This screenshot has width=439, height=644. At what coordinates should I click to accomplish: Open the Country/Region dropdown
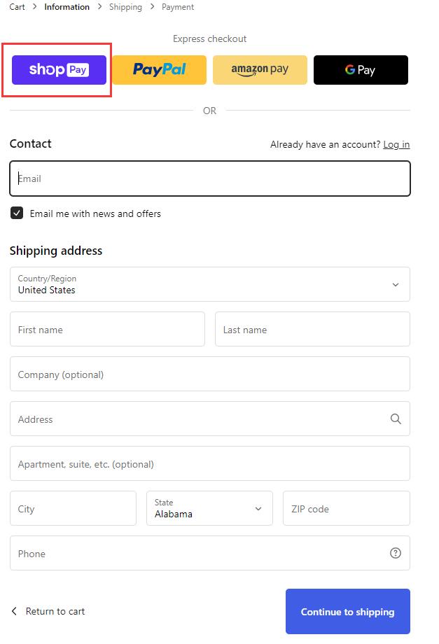tap(210, 284)
